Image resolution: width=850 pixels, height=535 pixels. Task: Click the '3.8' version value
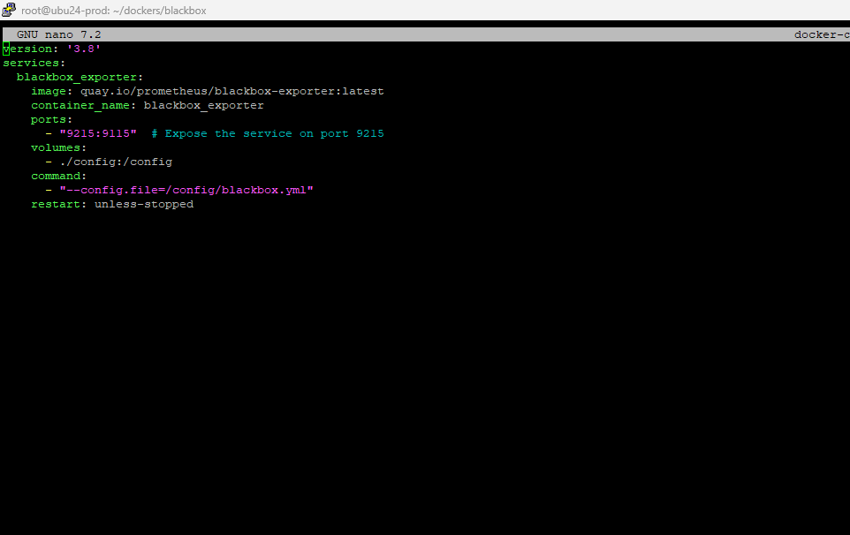(x=83, y=49)
